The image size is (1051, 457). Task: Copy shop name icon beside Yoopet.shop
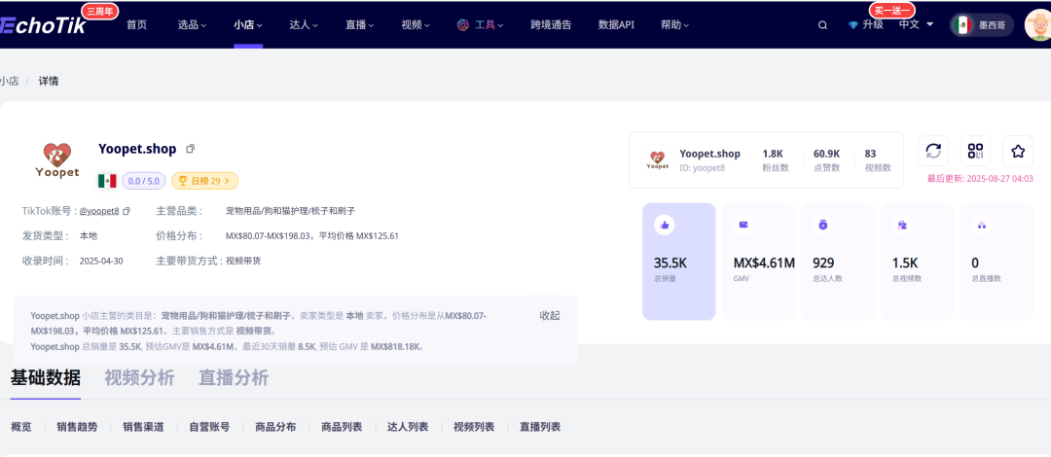191,149
